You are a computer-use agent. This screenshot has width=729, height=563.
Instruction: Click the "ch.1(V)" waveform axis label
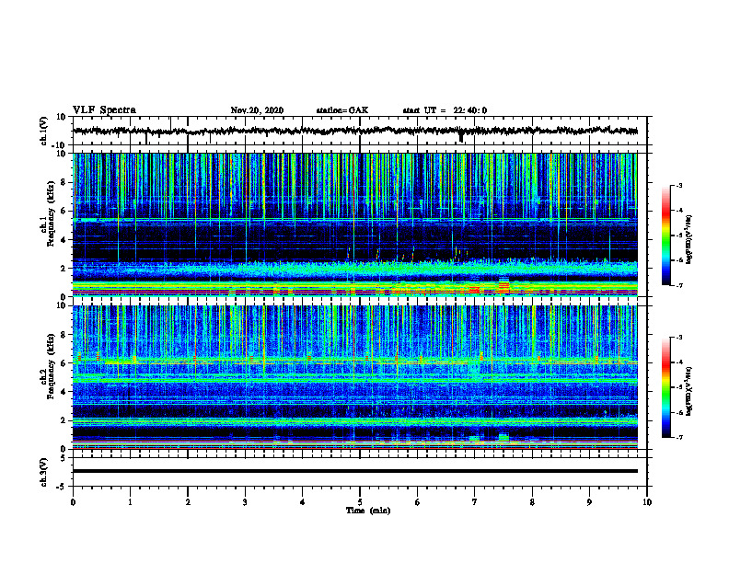coord(44,131)
